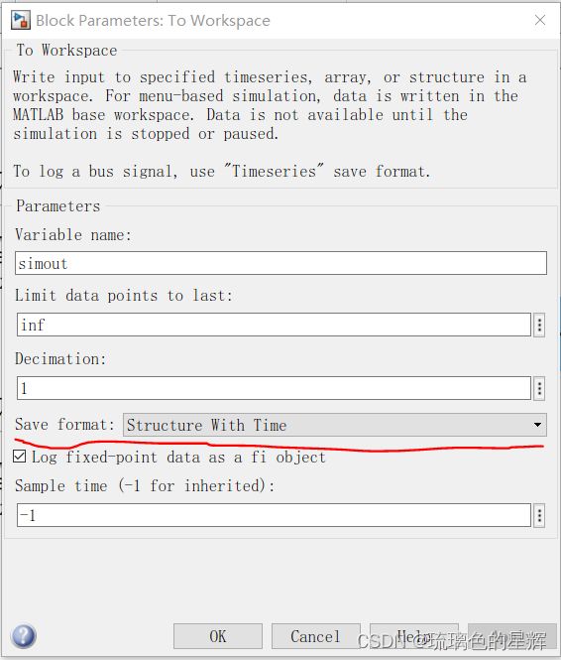The height and width of the screenshot is (660, 561).
Task: Click the OK button
Action: [218, 636]
